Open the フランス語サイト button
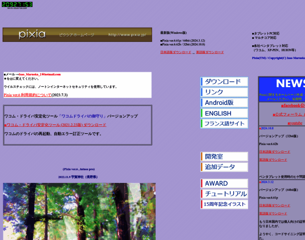Viewport: 305px width, 240px height. tap(224, 124)
